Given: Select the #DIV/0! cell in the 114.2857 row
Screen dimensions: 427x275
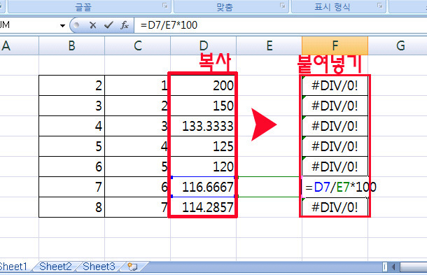Looking at the screenshot, I should (335, 207).
